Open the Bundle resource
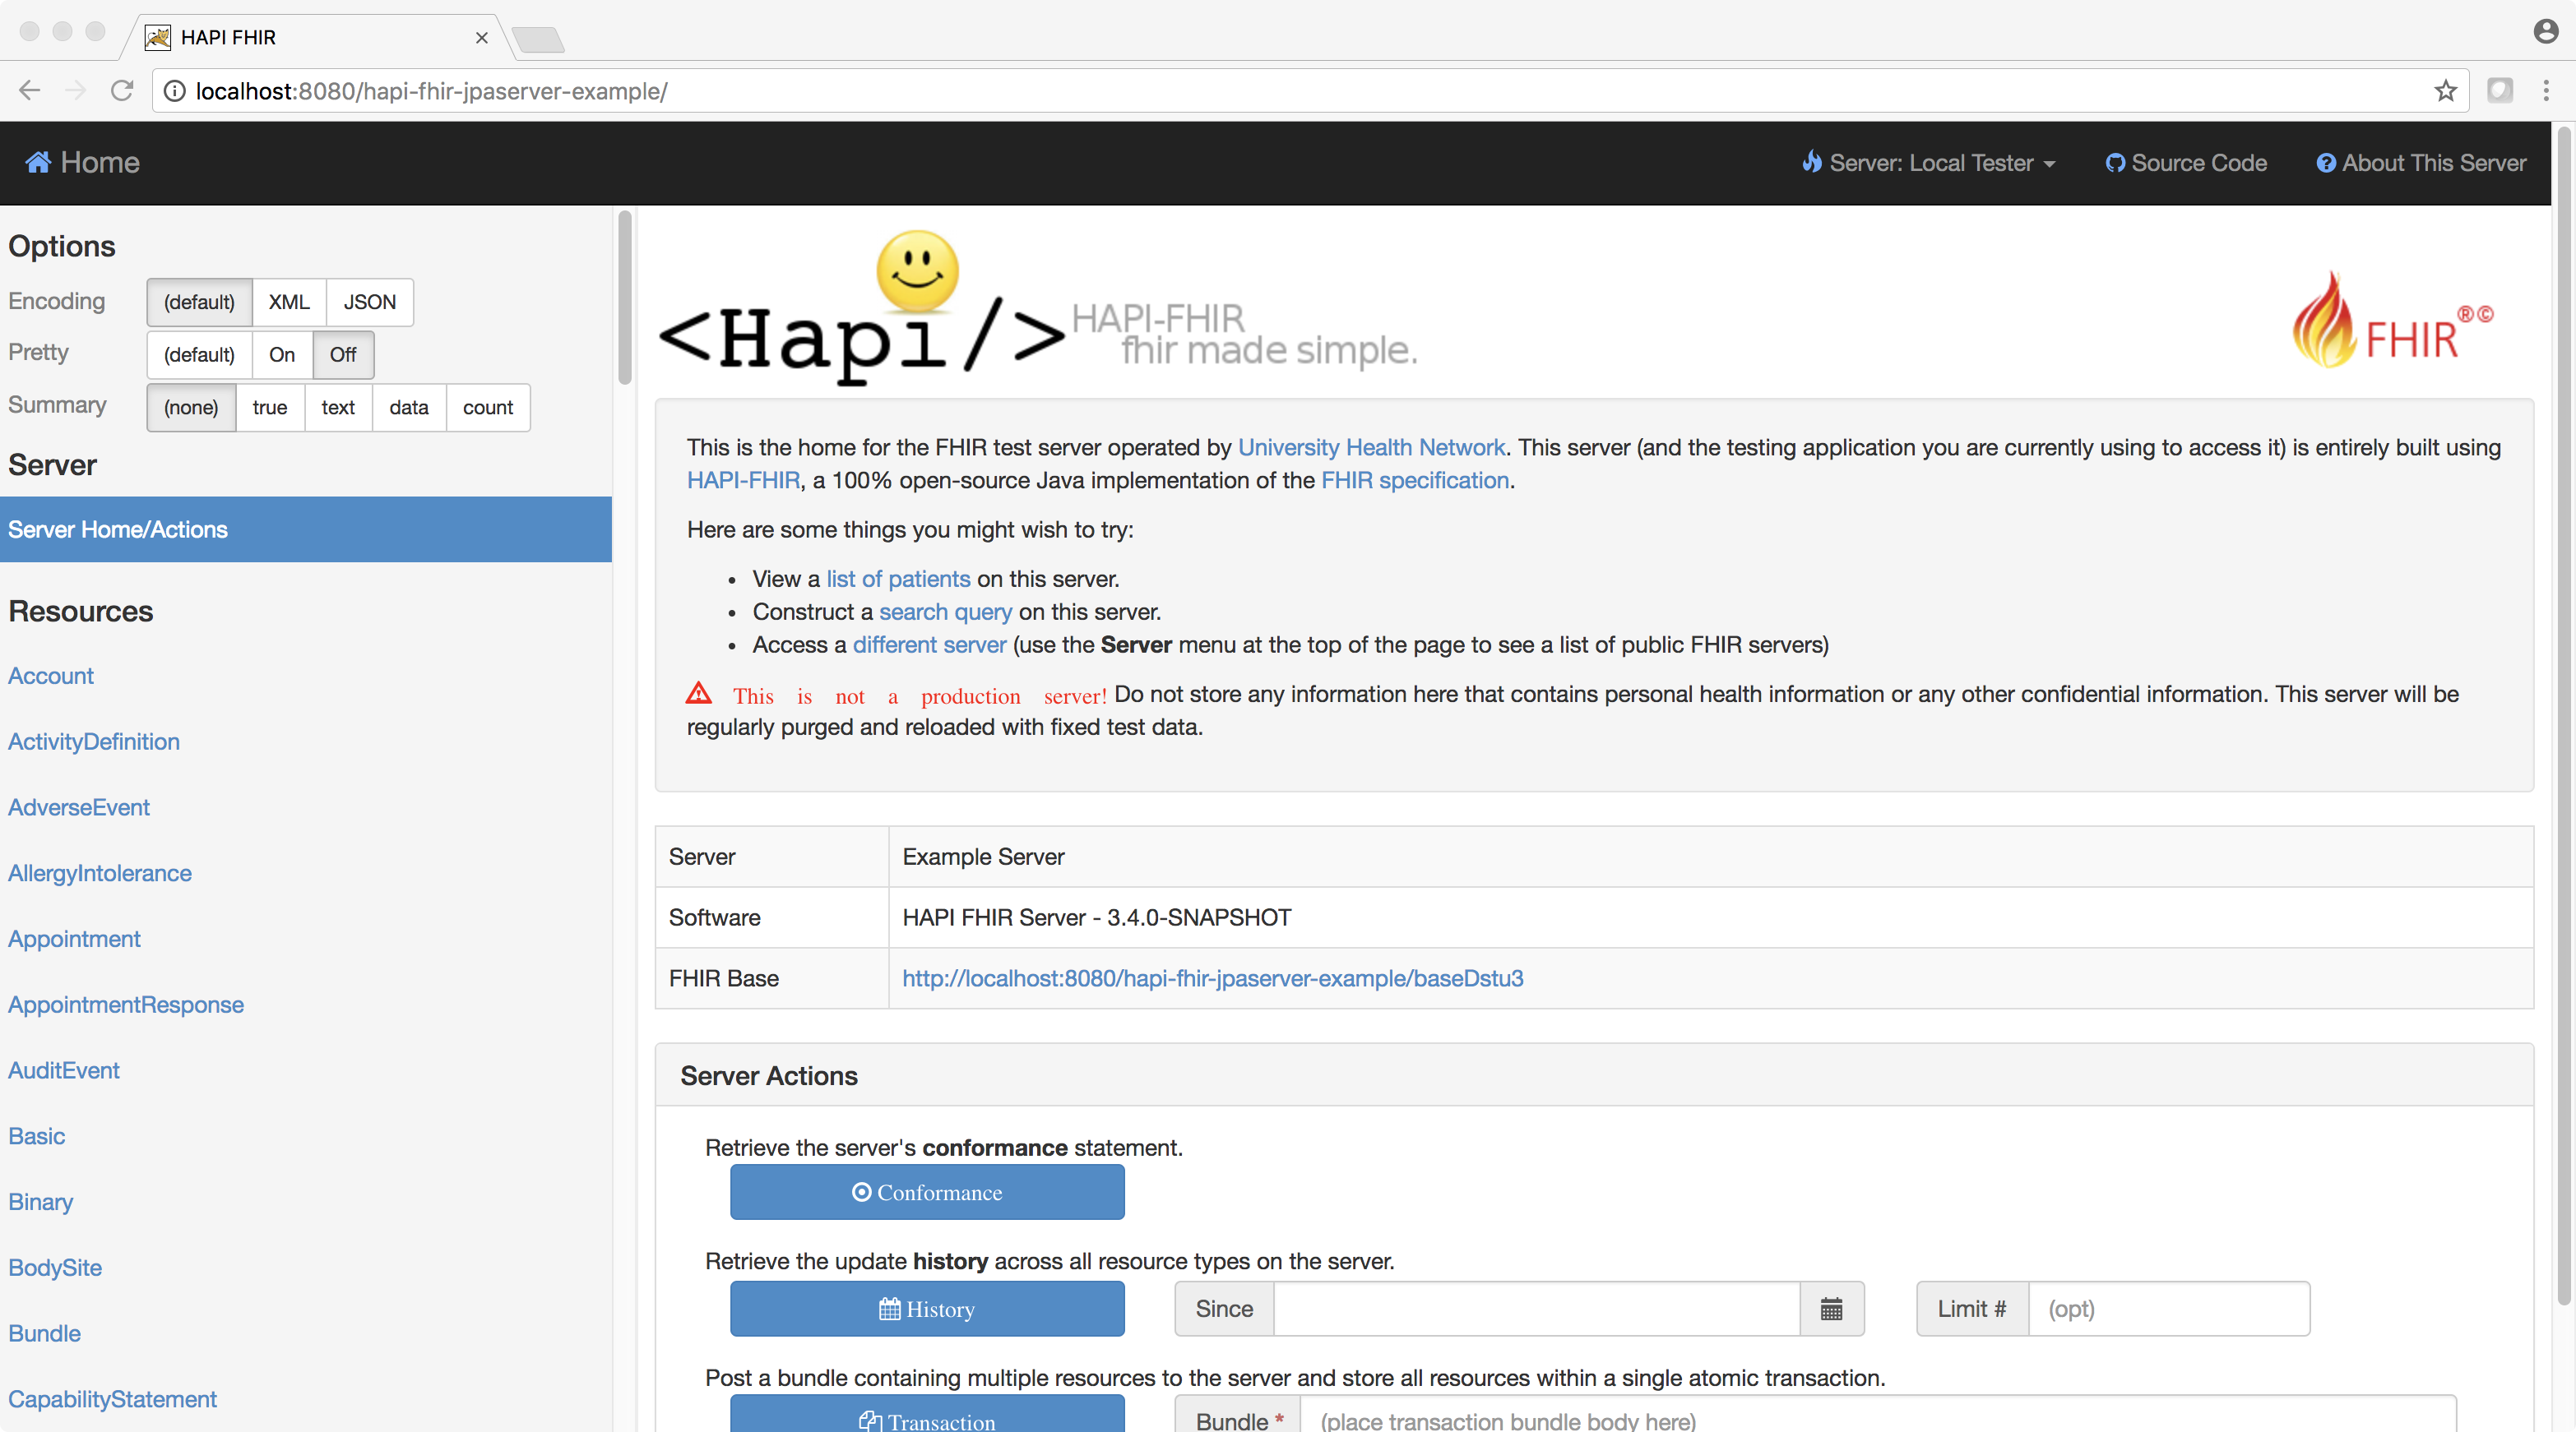Viewport: 2576px width, 1432px height. [45, 1333]
